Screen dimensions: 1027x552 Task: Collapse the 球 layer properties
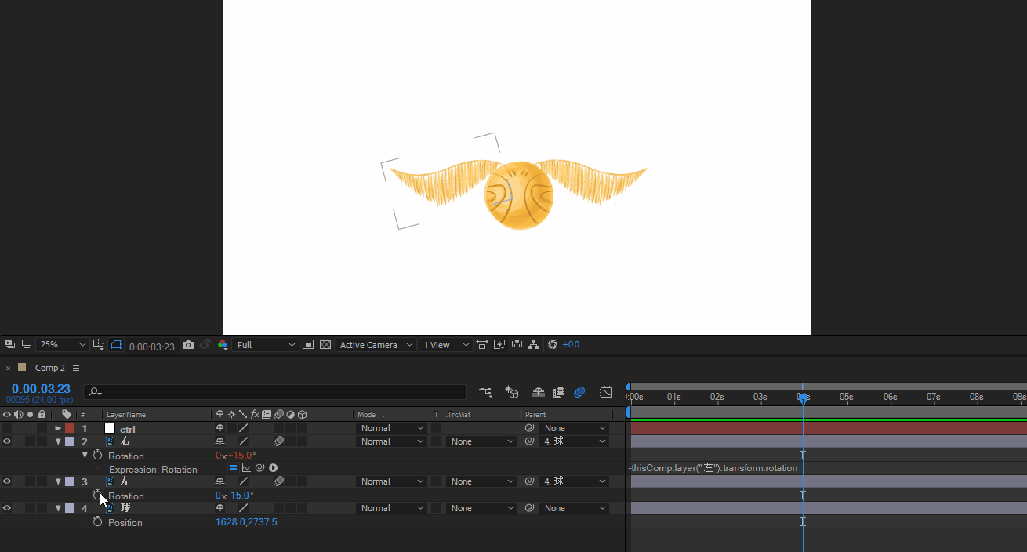[58, 508]
